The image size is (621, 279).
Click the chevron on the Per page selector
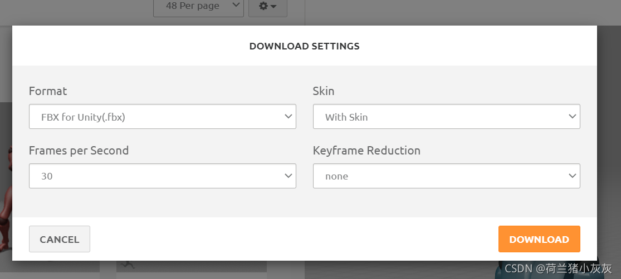[236, 5]
